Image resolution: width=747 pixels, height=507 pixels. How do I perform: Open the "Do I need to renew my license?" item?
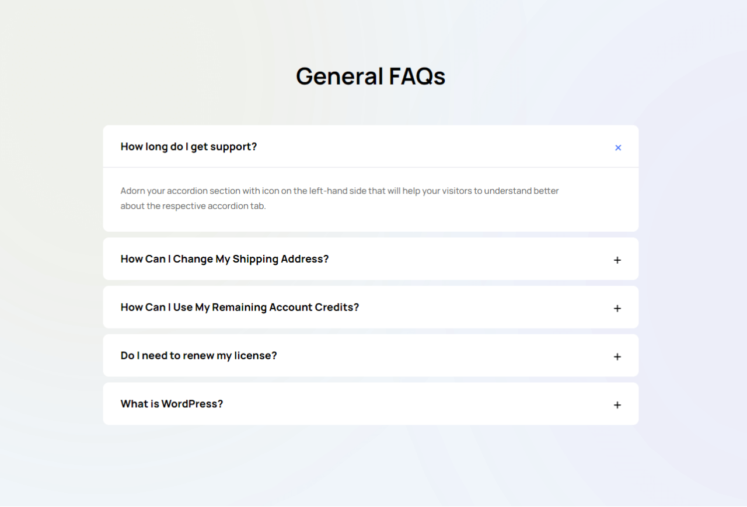pyautogui.click(x=198, y=356)
